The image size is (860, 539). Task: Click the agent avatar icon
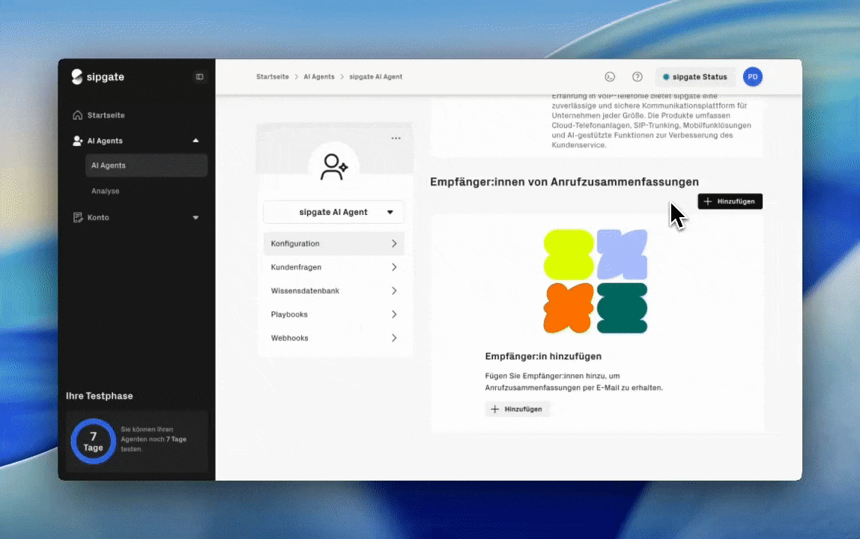pos(334,167)
